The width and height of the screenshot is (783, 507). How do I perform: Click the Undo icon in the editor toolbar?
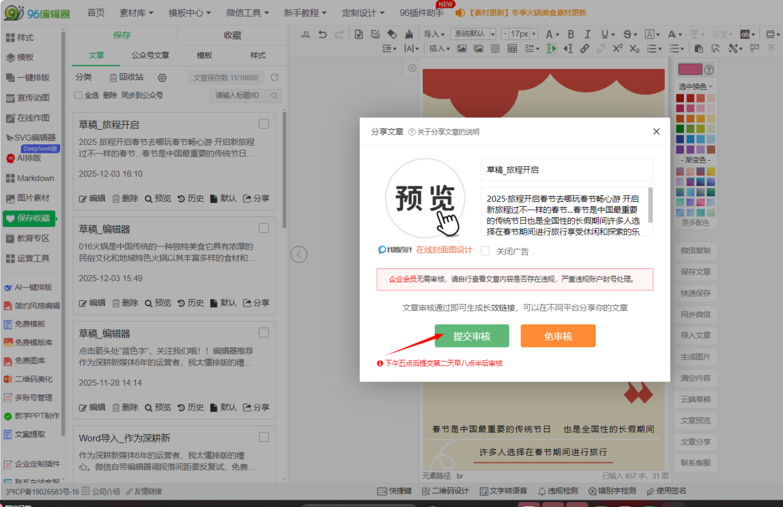pos(323,35)
